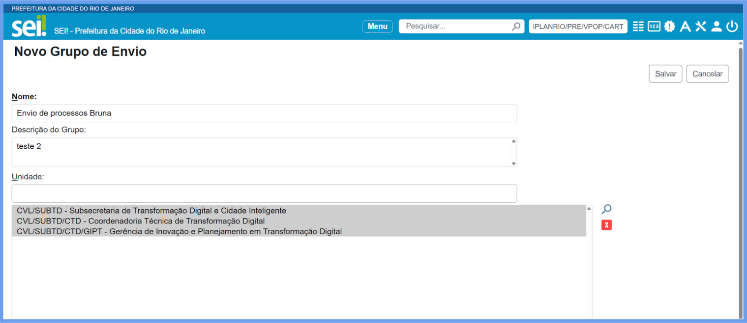Open the alert badge news icon
The width and height of the screenshot is (747, 323).
669,27
